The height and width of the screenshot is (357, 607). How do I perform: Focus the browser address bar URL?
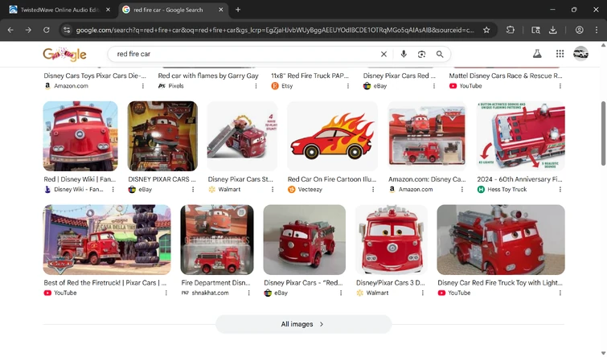[x=275, y=30]
